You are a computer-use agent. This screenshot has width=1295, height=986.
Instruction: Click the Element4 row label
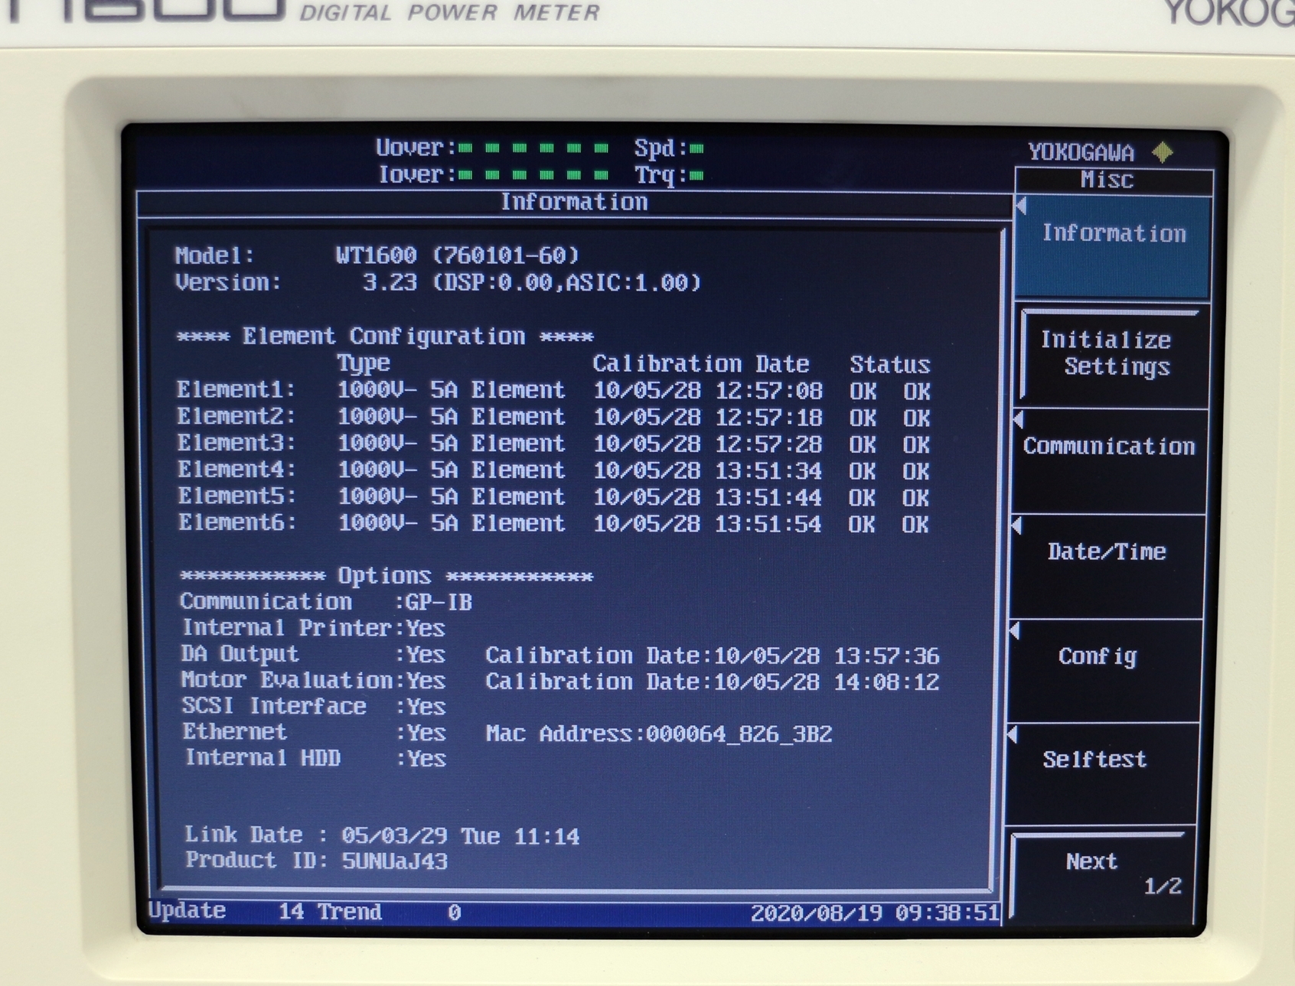(236, 470)
